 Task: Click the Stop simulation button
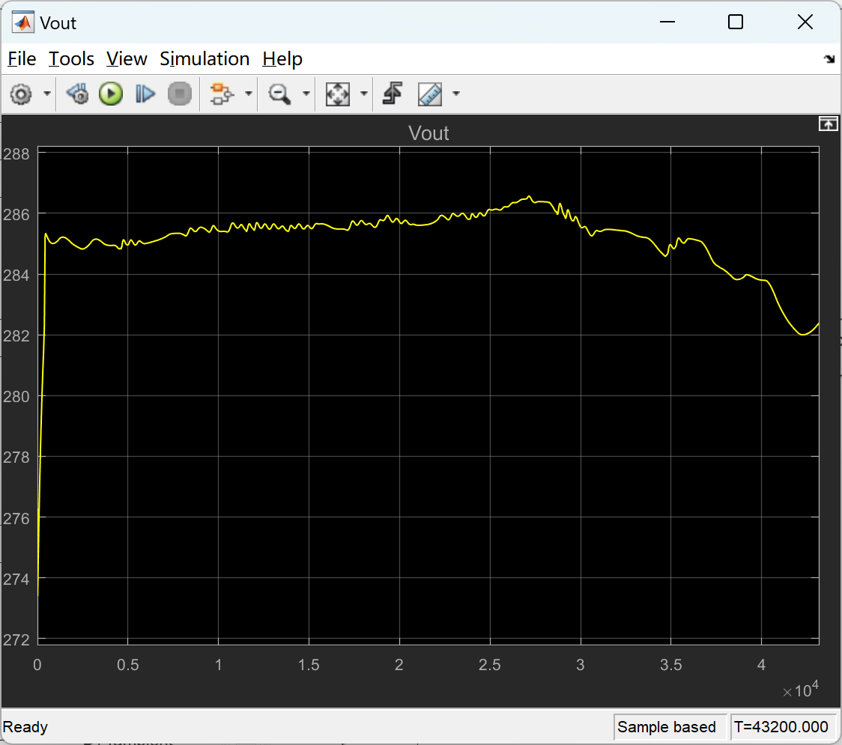pos(179,94)
